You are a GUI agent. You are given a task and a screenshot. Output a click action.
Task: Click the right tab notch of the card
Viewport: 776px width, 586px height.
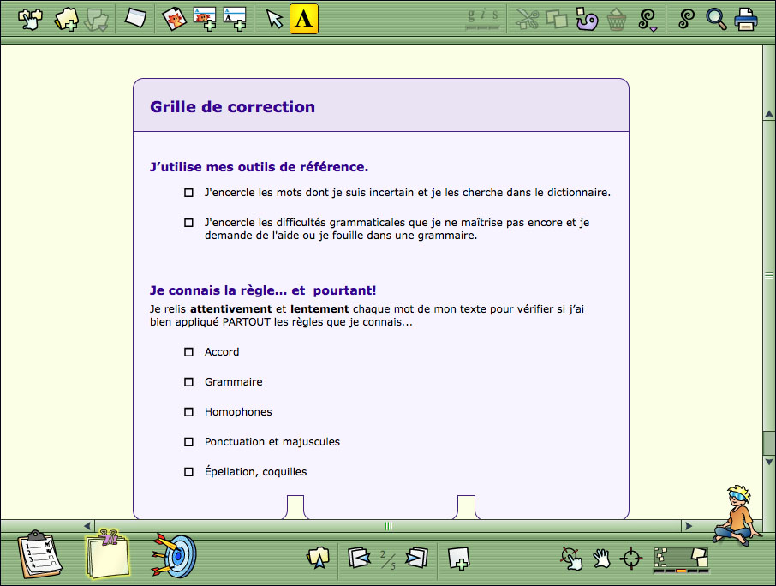coord(466,507)
